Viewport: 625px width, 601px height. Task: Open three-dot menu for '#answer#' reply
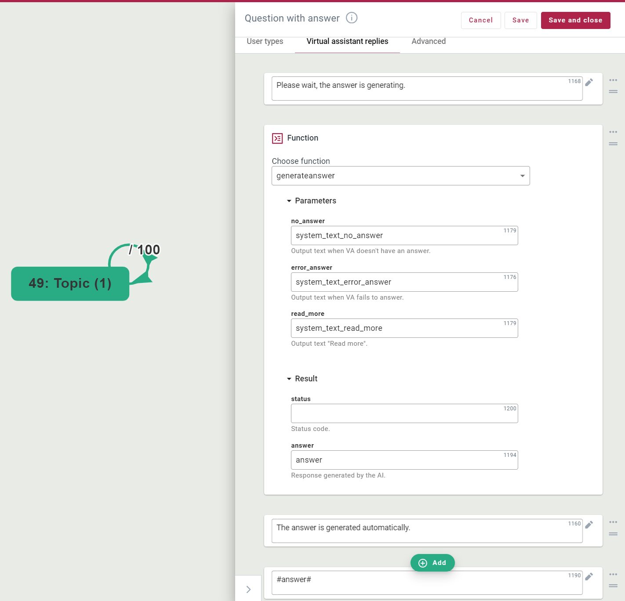pos(613,574)
